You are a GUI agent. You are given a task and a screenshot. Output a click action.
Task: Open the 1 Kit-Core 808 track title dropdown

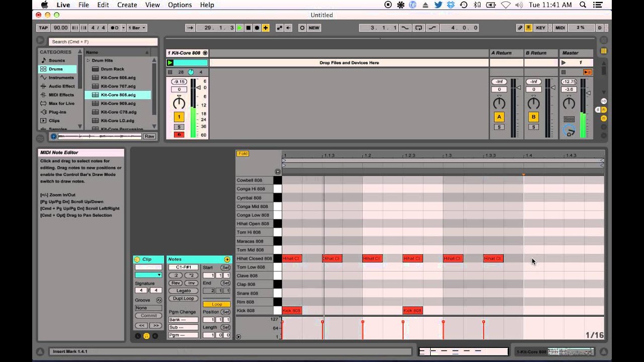pos(205,53)
